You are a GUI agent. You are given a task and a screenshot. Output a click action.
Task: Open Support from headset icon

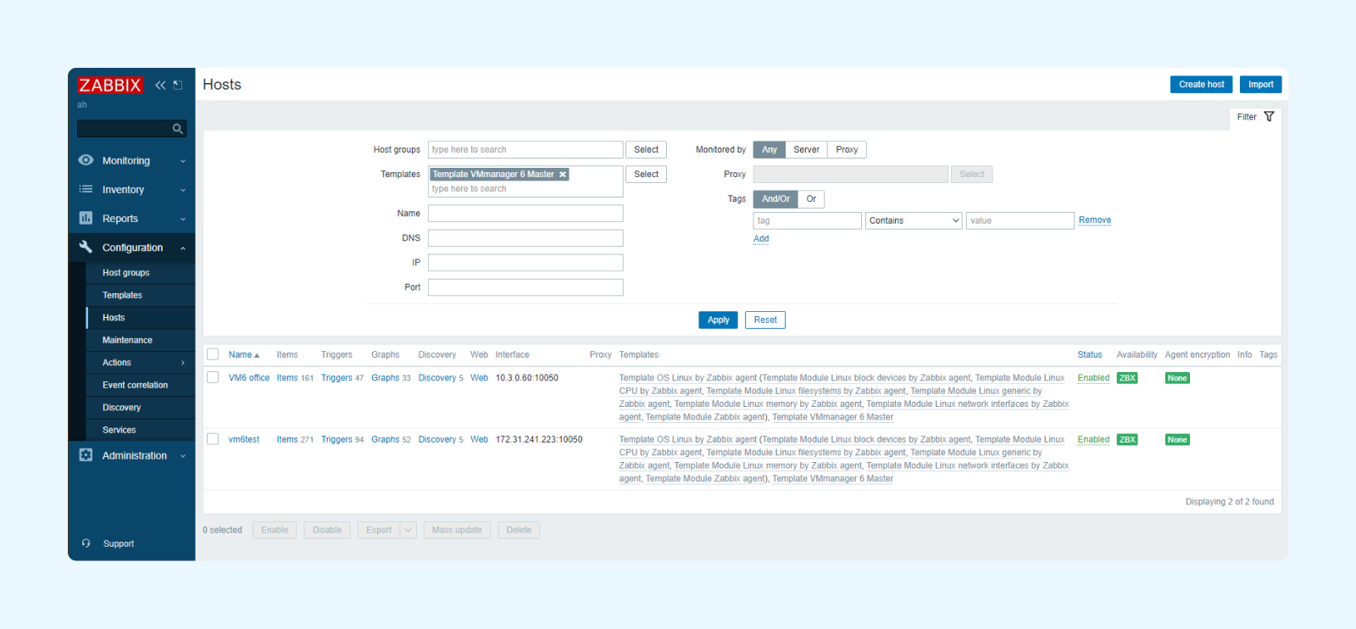(x=86, y=543)
